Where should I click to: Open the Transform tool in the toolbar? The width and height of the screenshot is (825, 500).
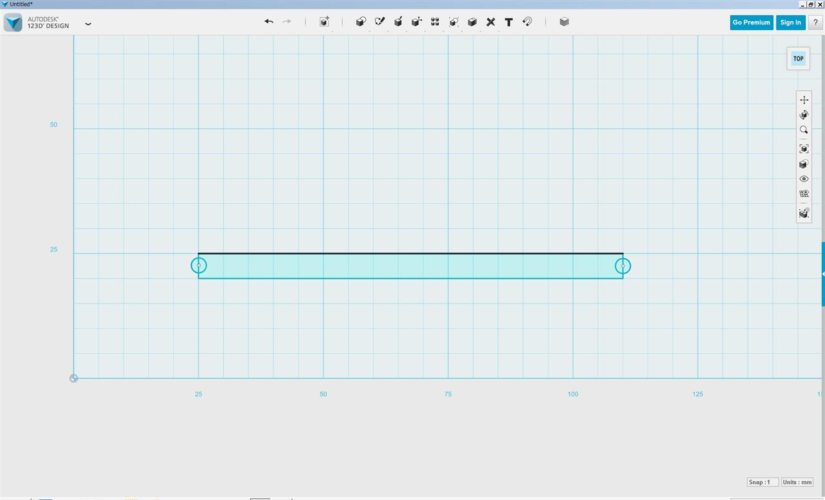(x=324, y=22)
